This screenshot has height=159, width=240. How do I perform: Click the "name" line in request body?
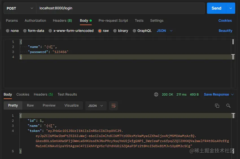tap(42, 47)
